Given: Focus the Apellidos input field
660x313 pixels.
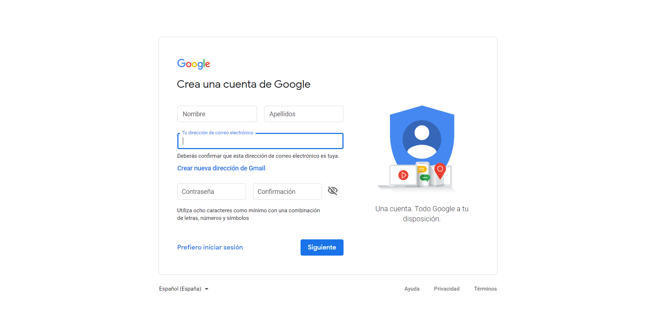Looking at the screenshot, I should click(x=303, y=114).
